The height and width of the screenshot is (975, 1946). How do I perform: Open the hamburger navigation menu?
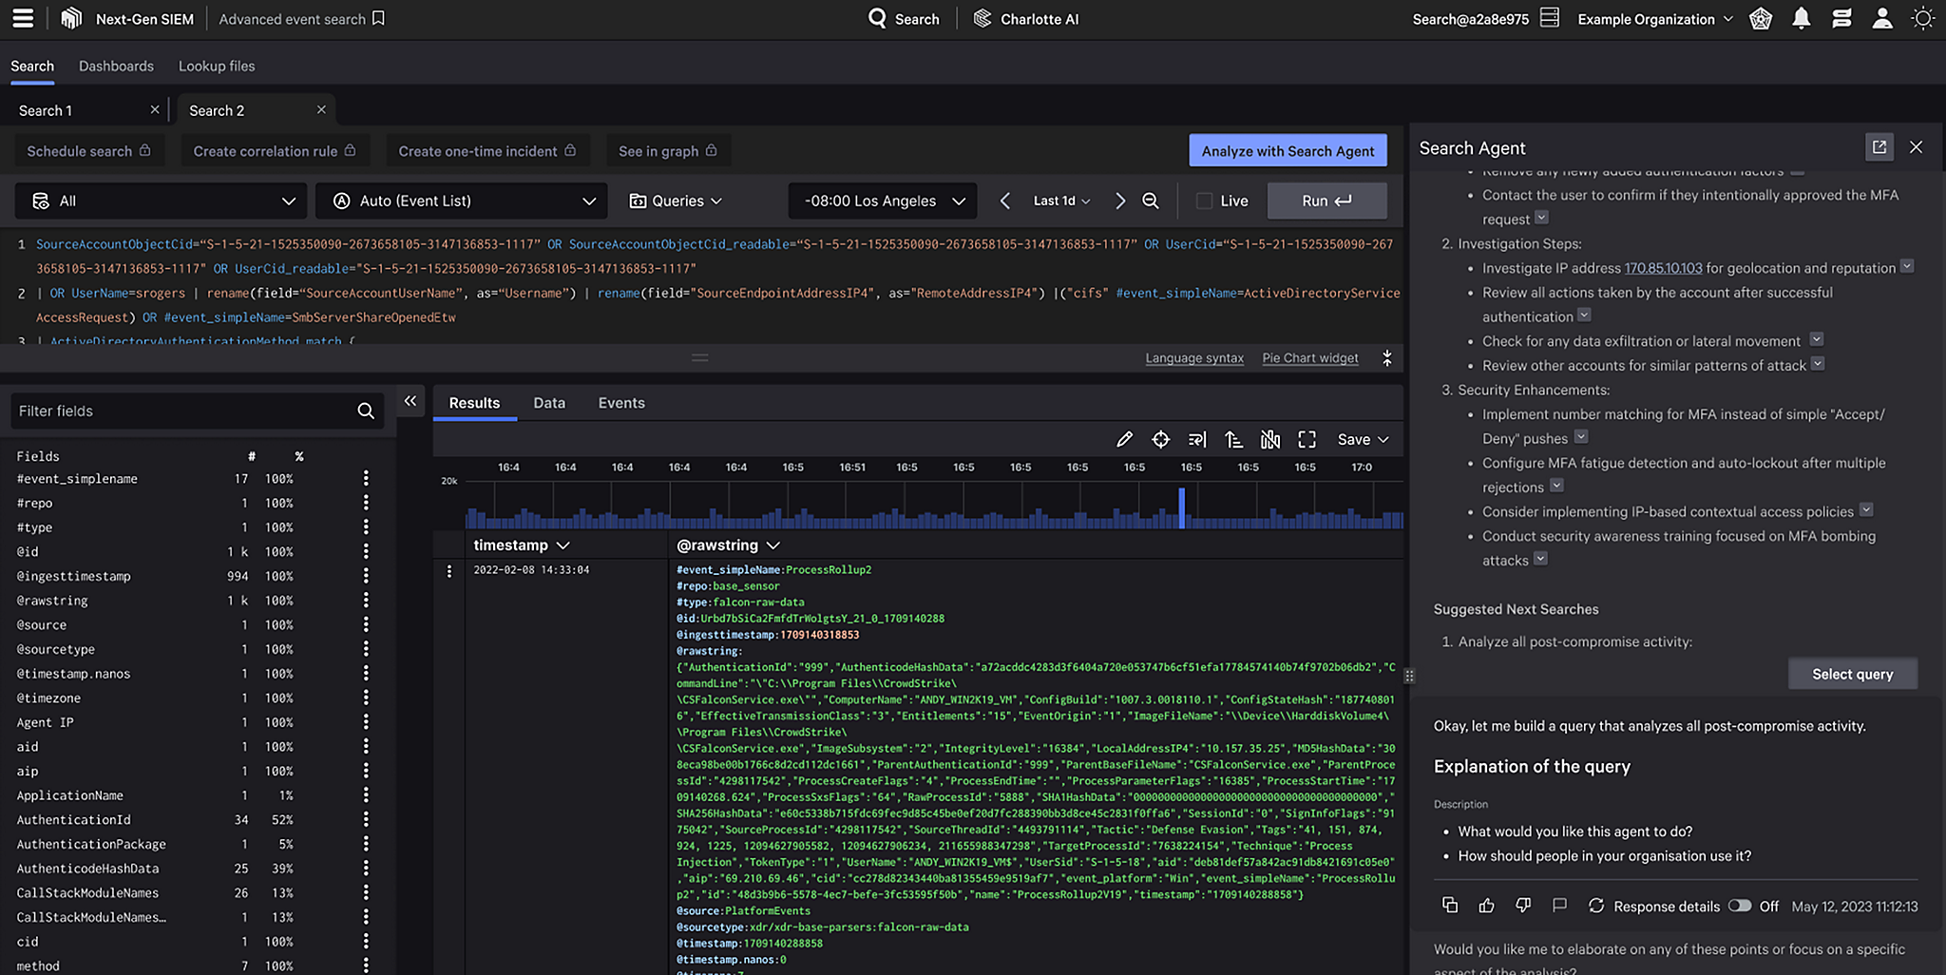[21, 18]
